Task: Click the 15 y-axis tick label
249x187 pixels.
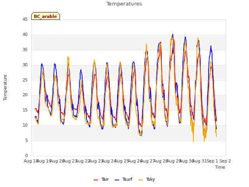Action: [x=25, y=110]
